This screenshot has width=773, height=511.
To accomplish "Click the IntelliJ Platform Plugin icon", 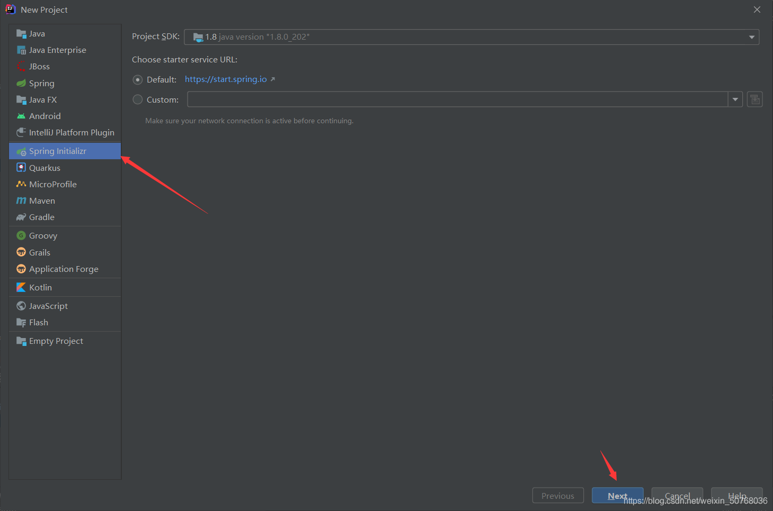I will click(21, 132).
